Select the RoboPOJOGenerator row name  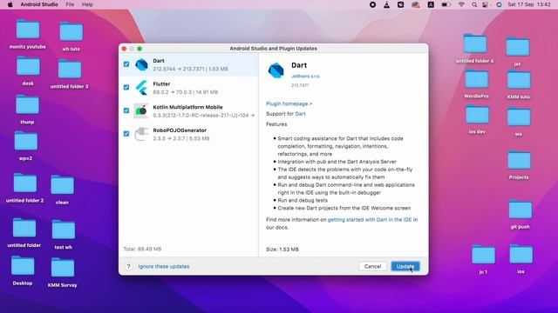(180, 130)
